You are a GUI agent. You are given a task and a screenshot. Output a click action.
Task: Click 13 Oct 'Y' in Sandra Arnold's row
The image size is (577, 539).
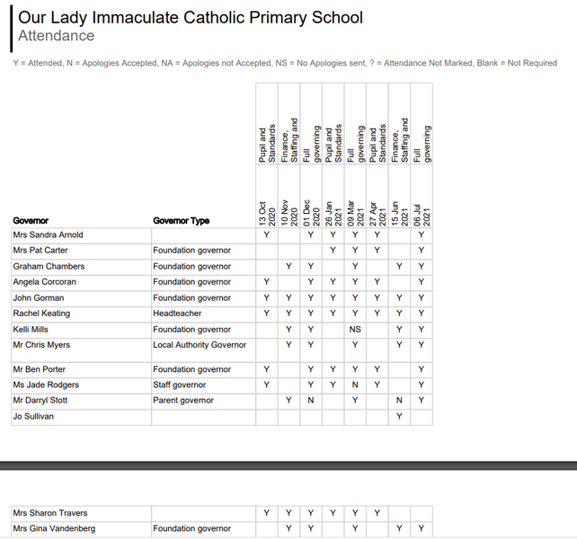267,234
